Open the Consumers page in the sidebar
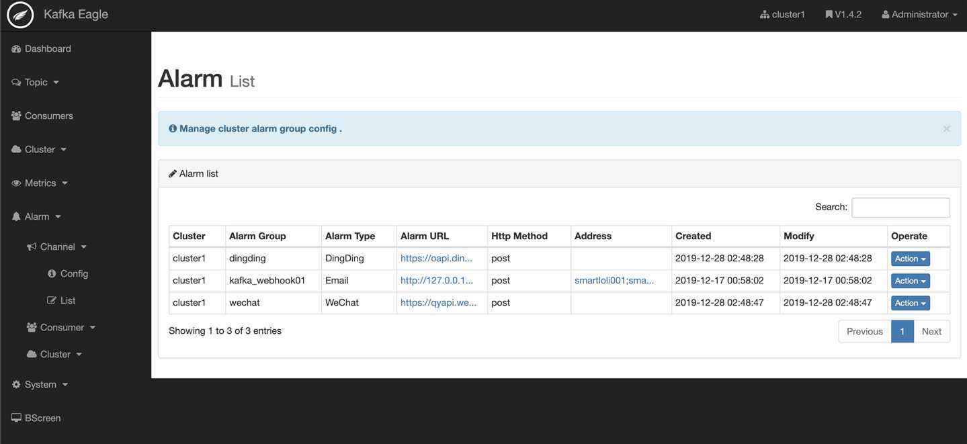Viewport: 967px width, 444px height. point(42,116)
